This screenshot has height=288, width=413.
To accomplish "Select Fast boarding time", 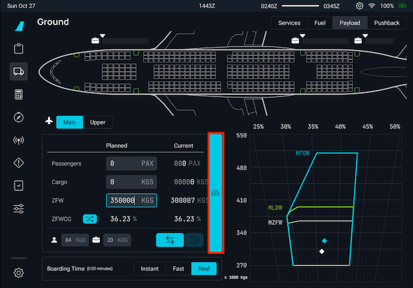I will click(x=177, y=269).
